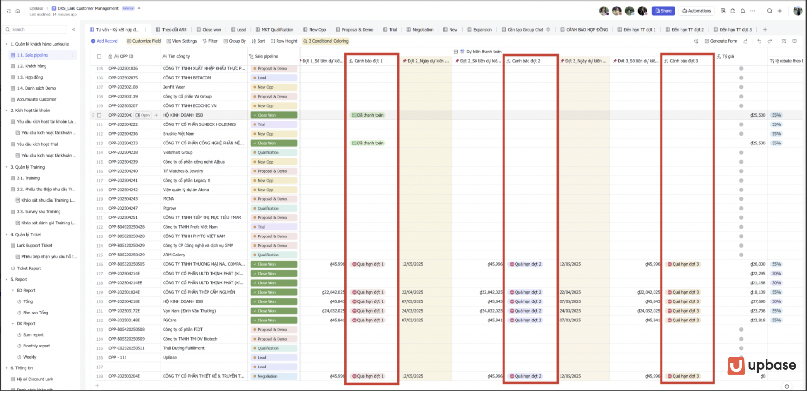Open the Filter options

pyautogui.click(x=210, y=41)
